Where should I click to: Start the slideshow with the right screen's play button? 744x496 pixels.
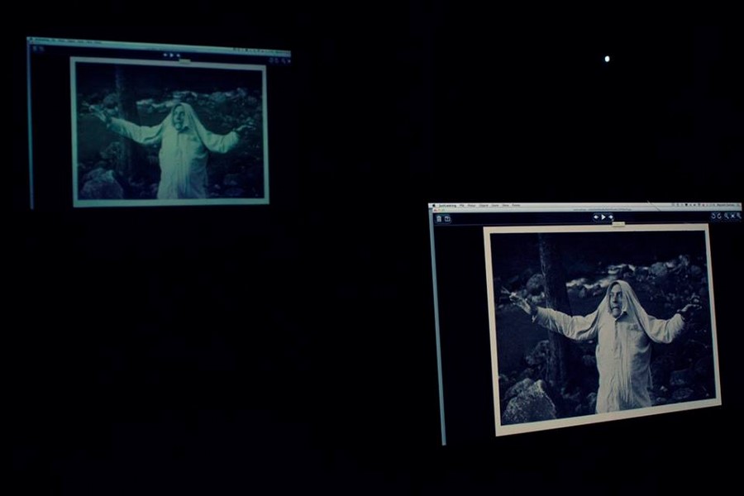point(603,217)
